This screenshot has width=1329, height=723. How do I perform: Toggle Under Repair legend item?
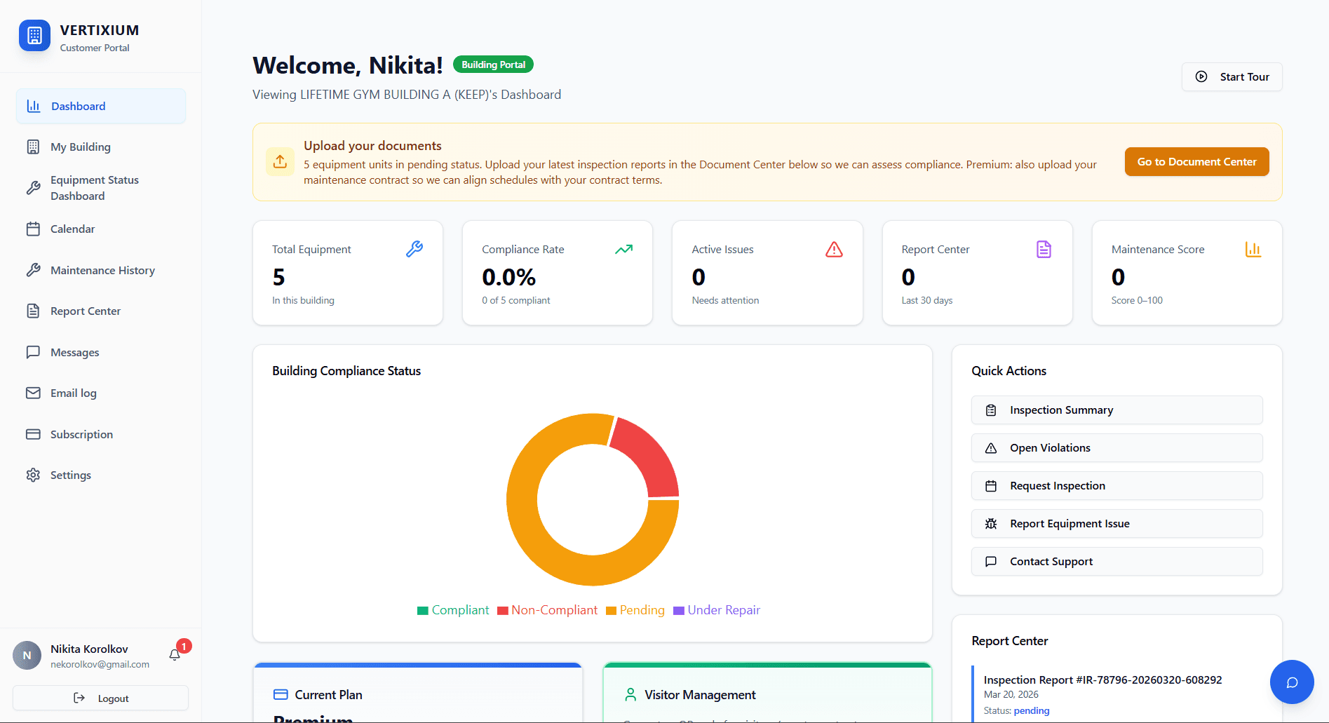click(717, 610)
